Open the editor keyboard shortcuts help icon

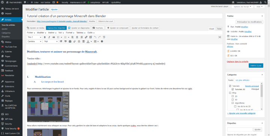[102, 41]
